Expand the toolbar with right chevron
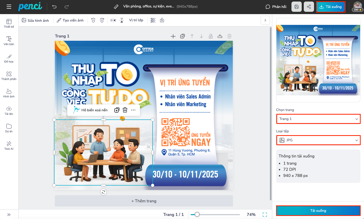 265,20
